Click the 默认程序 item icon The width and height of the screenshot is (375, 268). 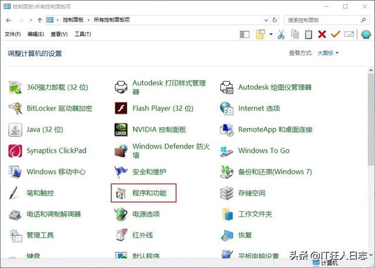tap(121, 255)
